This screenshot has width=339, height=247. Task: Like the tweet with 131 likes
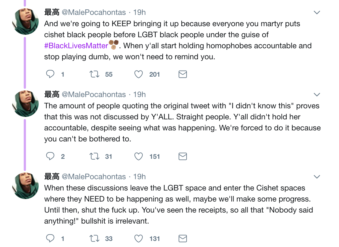click(x=139, y=238)
